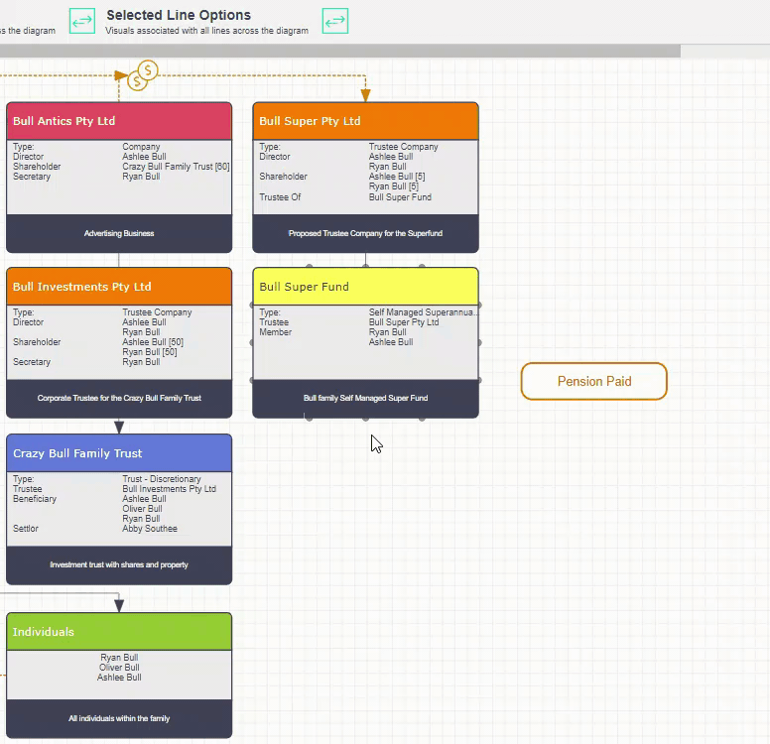This screenshot has height=744, width=770.
Task: Click 'Corporate Trustee for the Crazy Bull Family Trust'
Action: click(119, 398)
